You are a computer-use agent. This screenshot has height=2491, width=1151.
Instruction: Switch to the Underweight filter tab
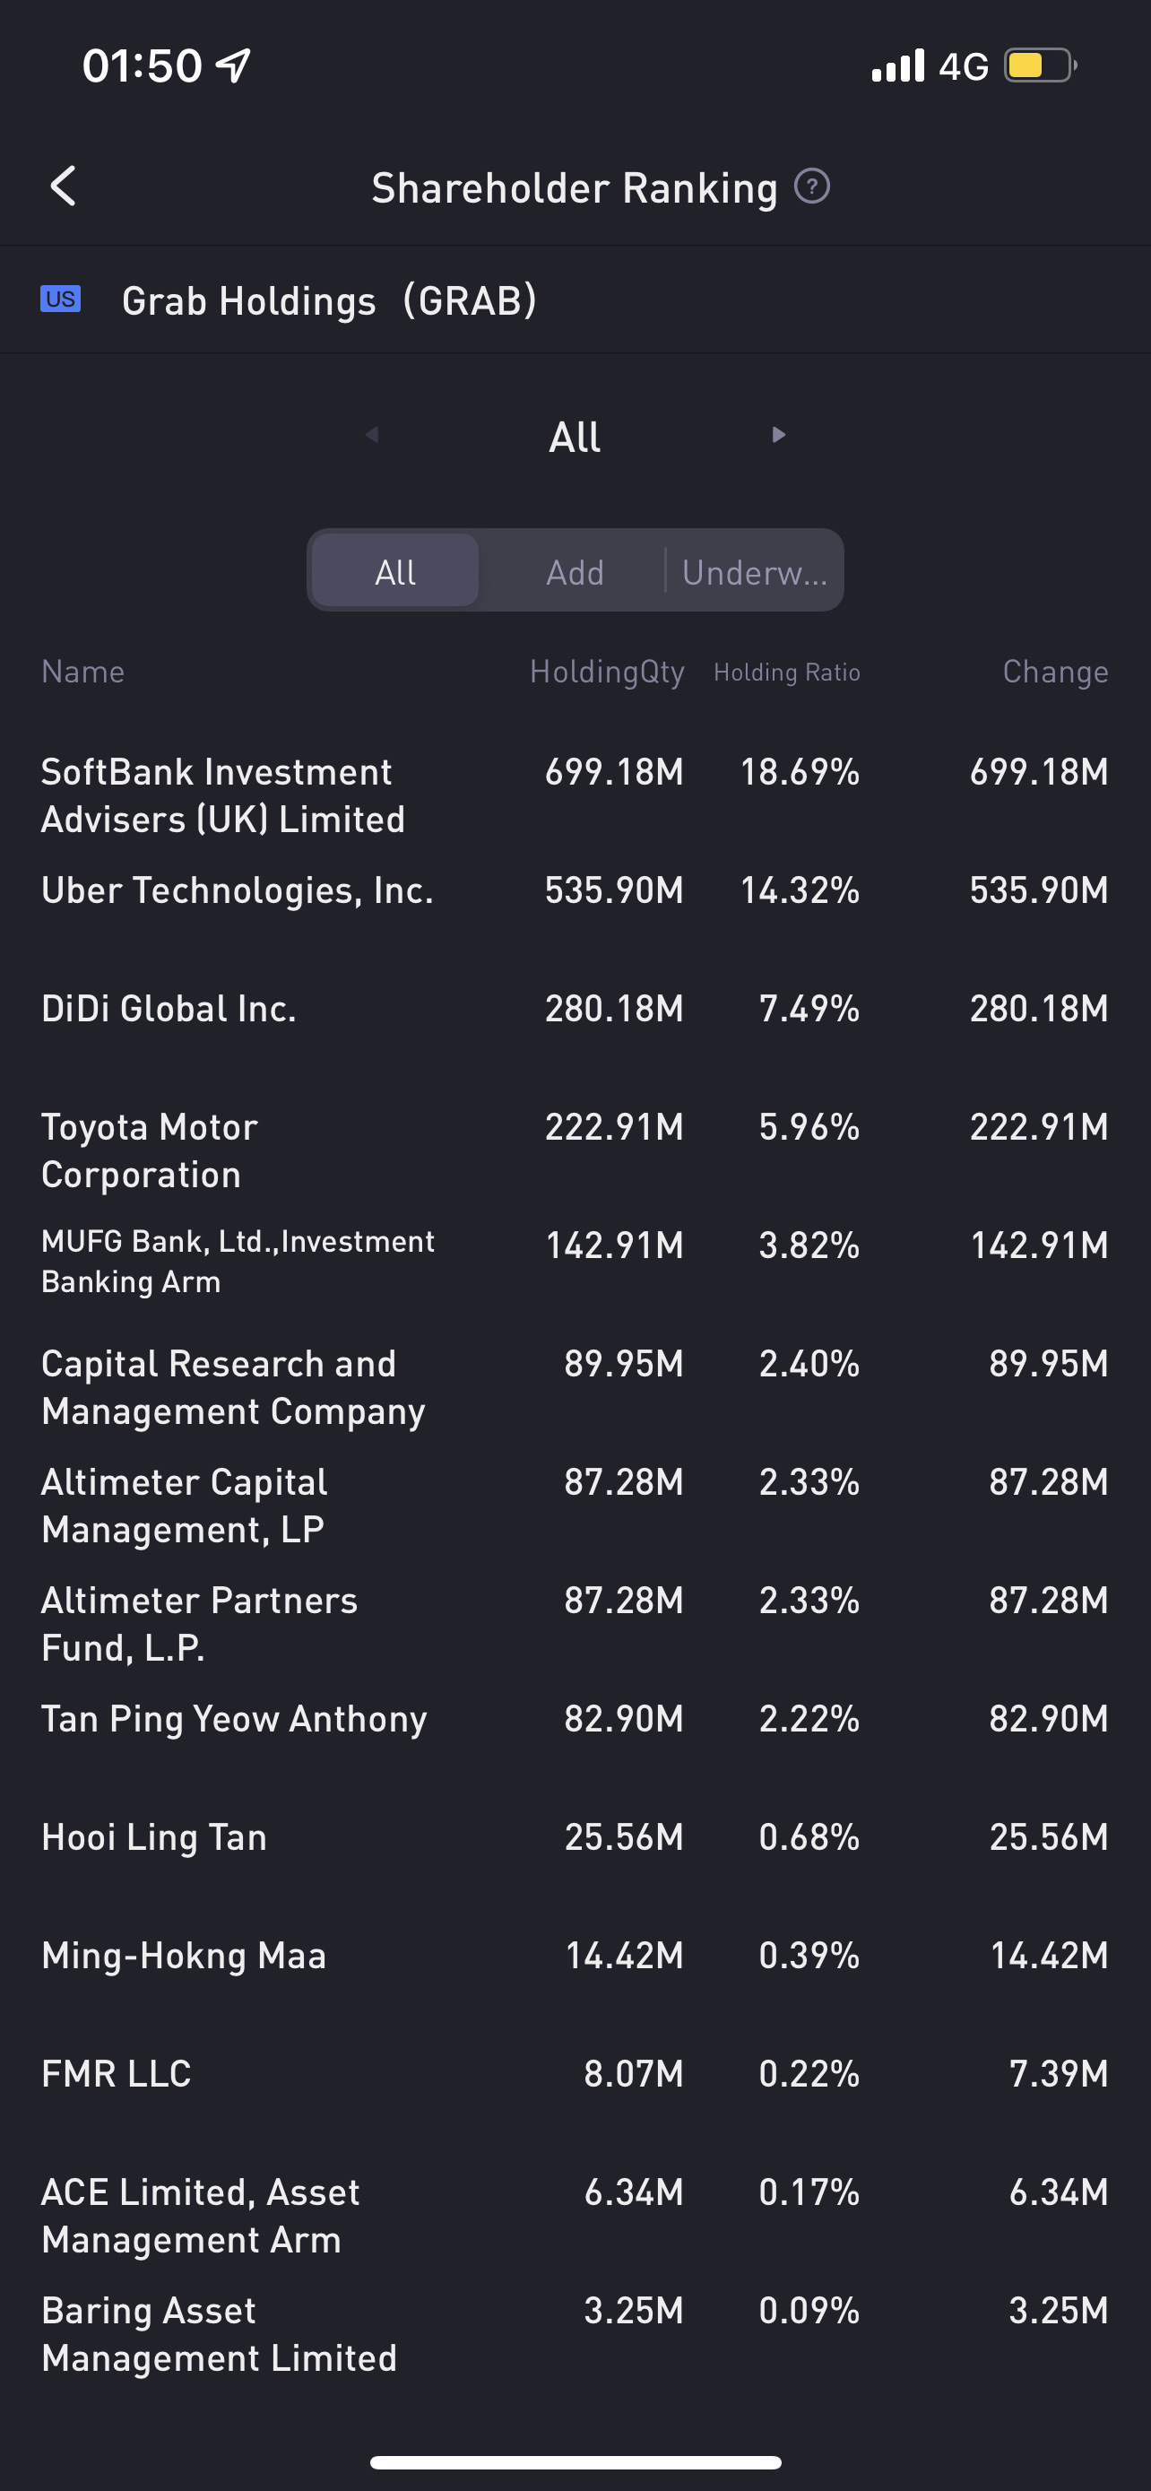pos(755,571)
